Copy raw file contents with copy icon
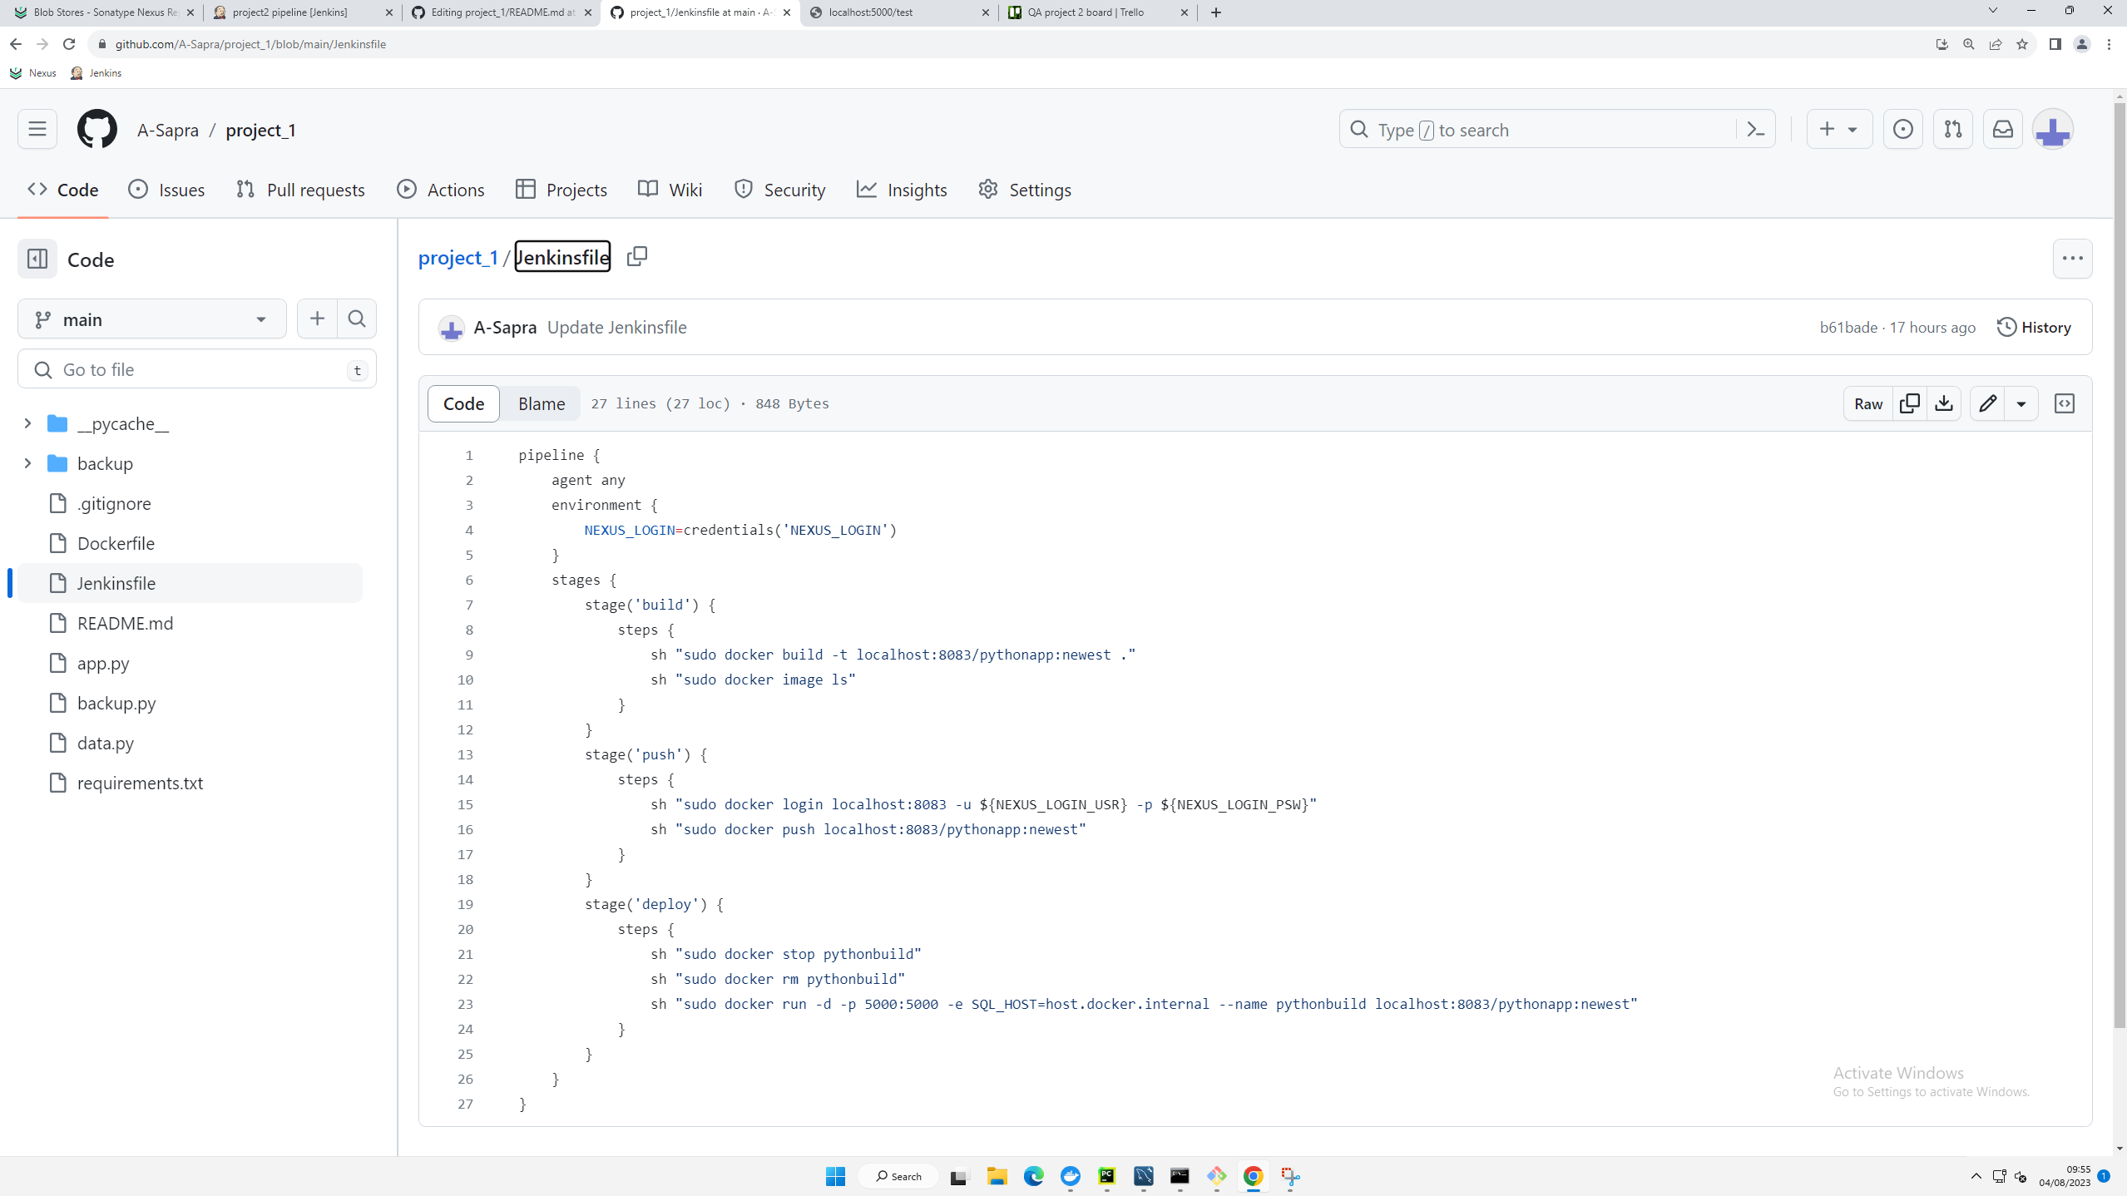This screenshot has width=2127, height=1196. (x=1910, y=403)
